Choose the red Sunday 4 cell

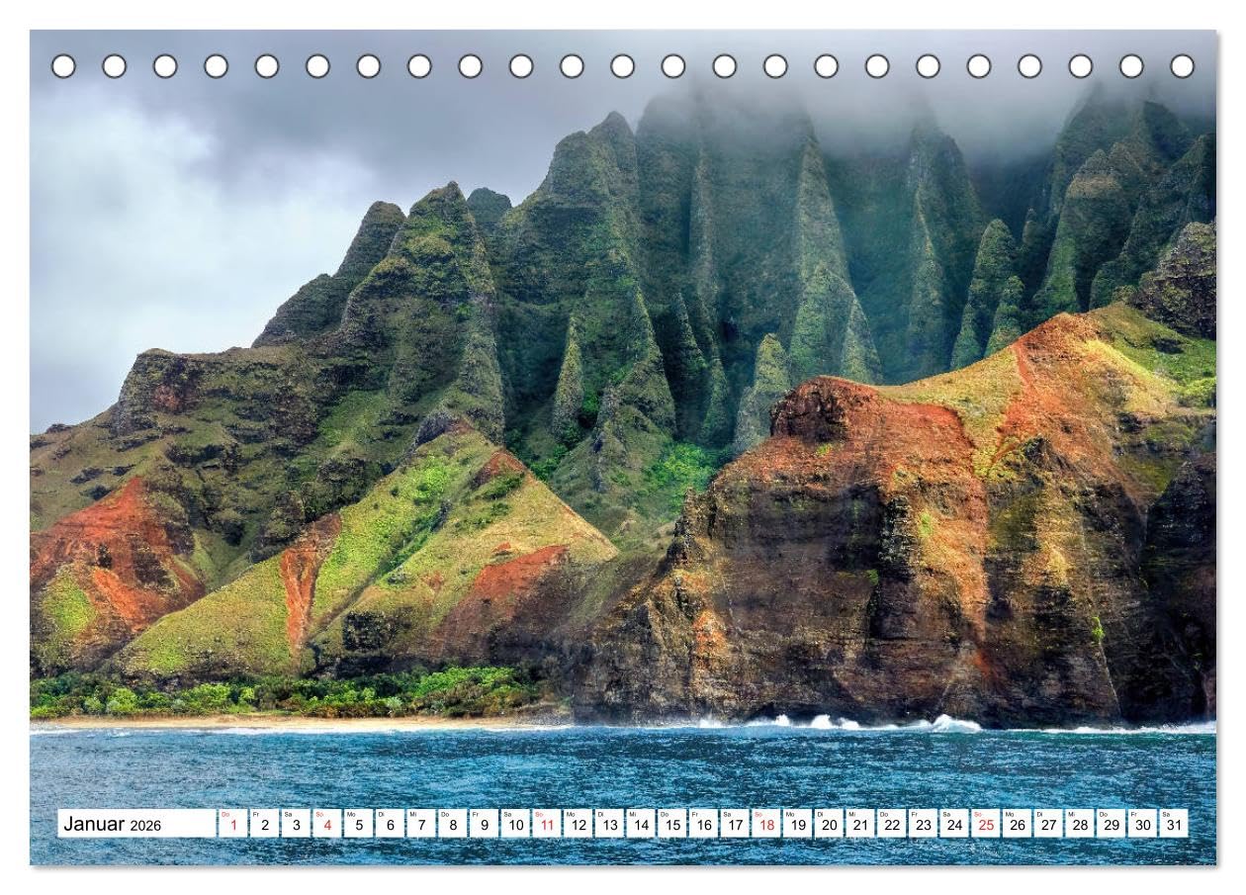[327, 824]
